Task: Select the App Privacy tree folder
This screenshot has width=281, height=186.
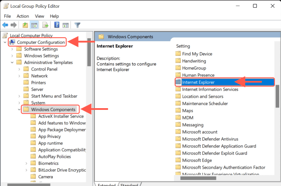Action: coord(50,136)
